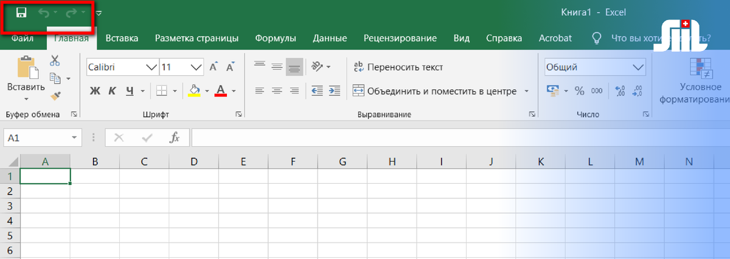Open the Customize Quick Access Toolbar dropdown

coord(99,13)
